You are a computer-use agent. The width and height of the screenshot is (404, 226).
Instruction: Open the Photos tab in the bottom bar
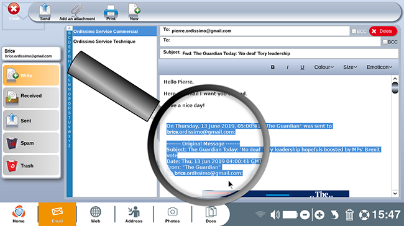(172, 214)
